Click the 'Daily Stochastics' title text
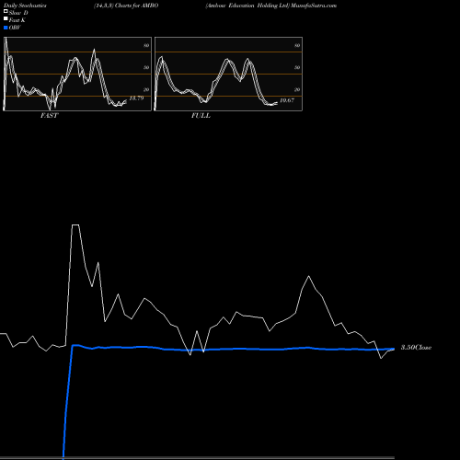This screenshot has height=460, width=460. (x=25, y=6)
